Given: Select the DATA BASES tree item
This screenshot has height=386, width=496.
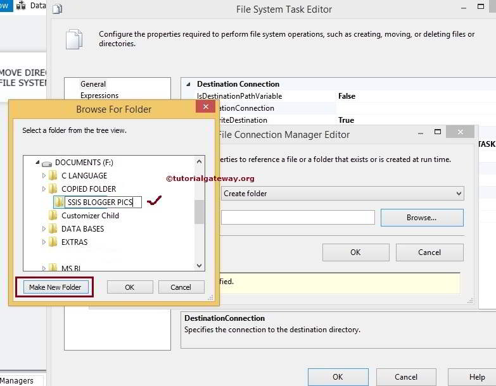Looking at the screenshot, I should [82, 228].
